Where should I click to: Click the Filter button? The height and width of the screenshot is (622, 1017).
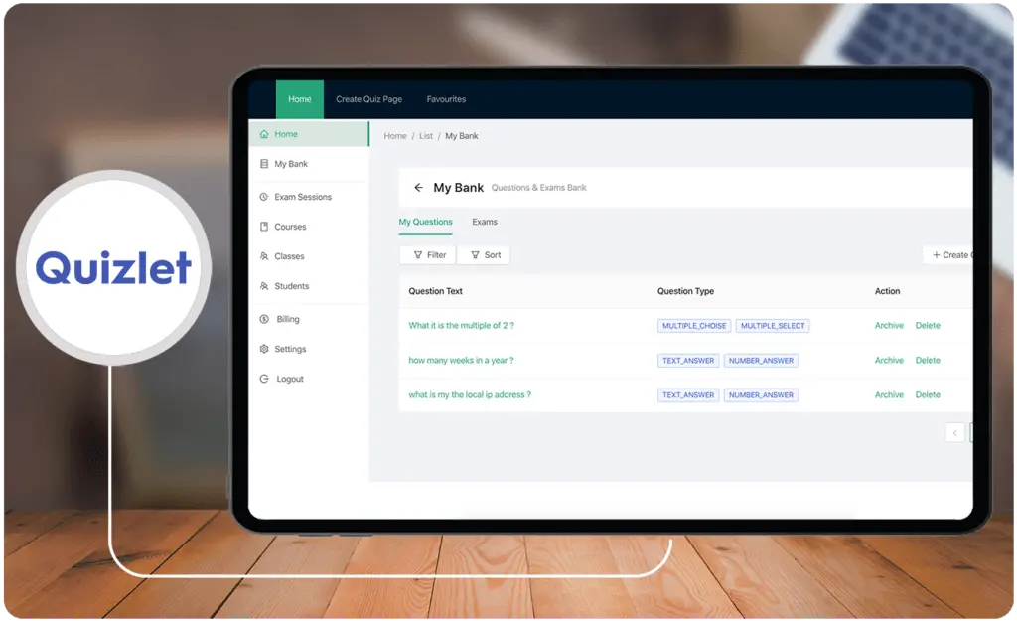427,255
